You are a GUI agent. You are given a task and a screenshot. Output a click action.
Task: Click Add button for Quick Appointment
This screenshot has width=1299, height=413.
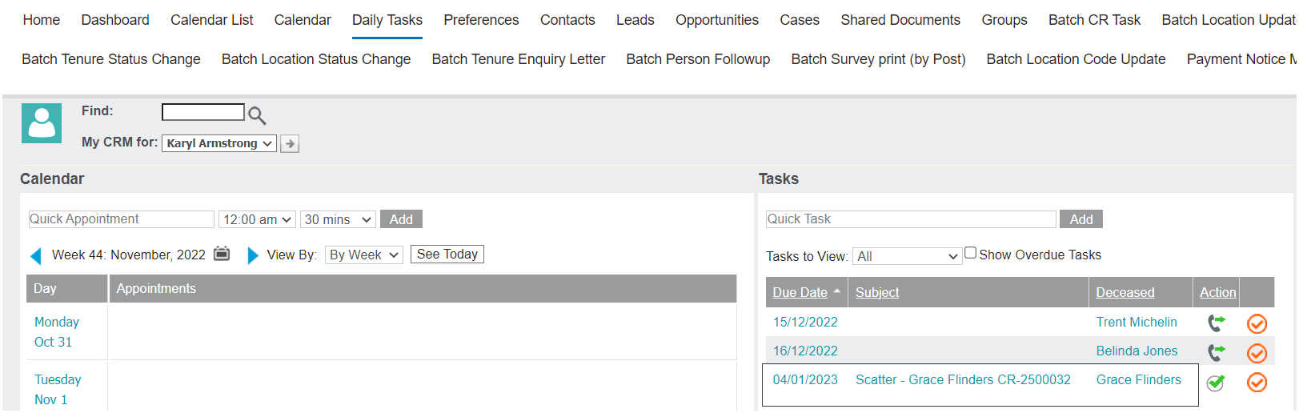pyautogui.click(x=401, y=219)
